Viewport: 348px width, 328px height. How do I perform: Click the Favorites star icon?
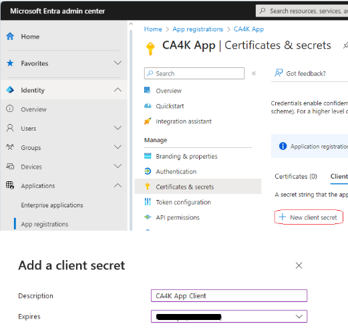[10, 63]
